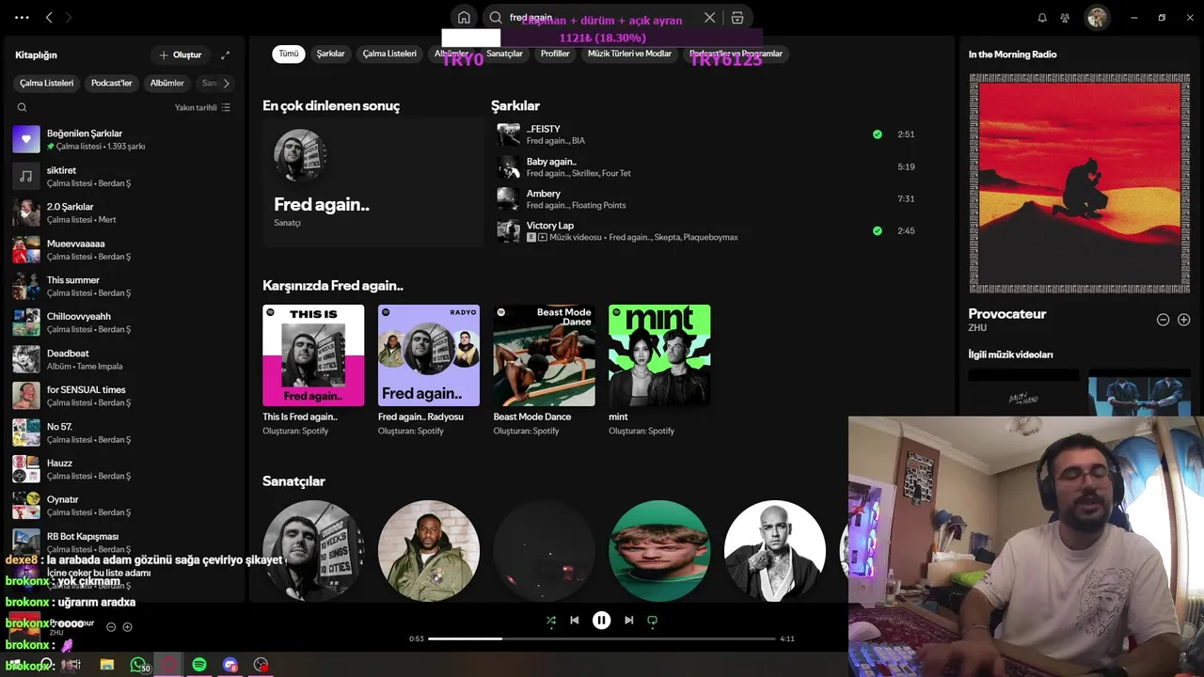1204x677 pixels.
Task: Add Provocateur using the plus circle icon
Action: pyautogui.click(x=1184, y=320)
